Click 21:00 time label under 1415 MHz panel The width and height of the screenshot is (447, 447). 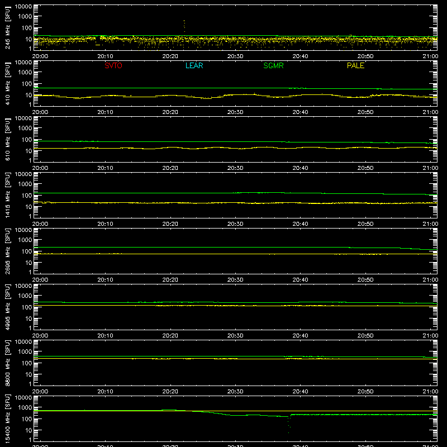coord(430,224)
